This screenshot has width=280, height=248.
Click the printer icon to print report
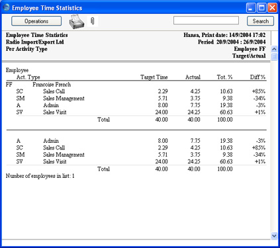(77, 22)
